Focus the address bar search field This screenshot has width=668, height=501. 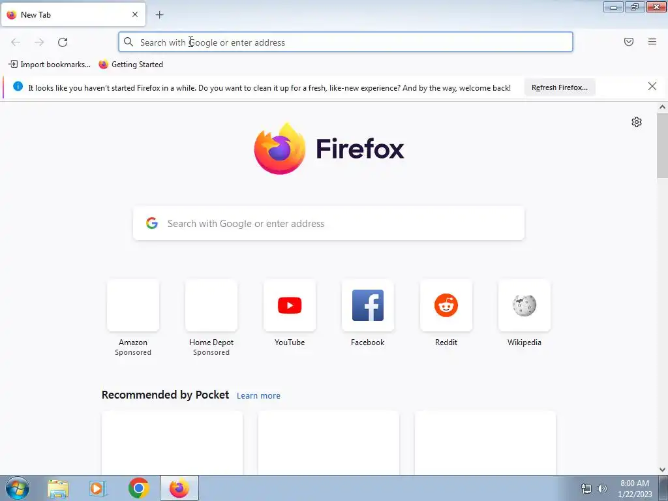click(346, 42)
